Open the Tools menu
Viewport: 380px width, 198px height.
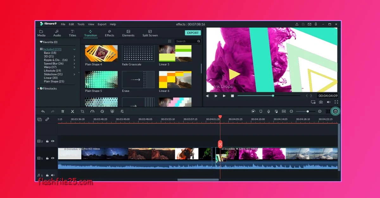[81, 24]
